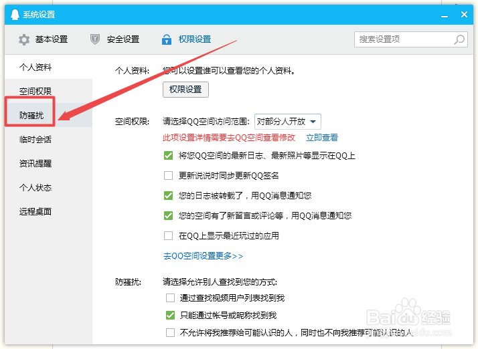Viewport: 478px width, 349px height.
Task: Click the lock icon for 权限设置
Action: [167, 39]
